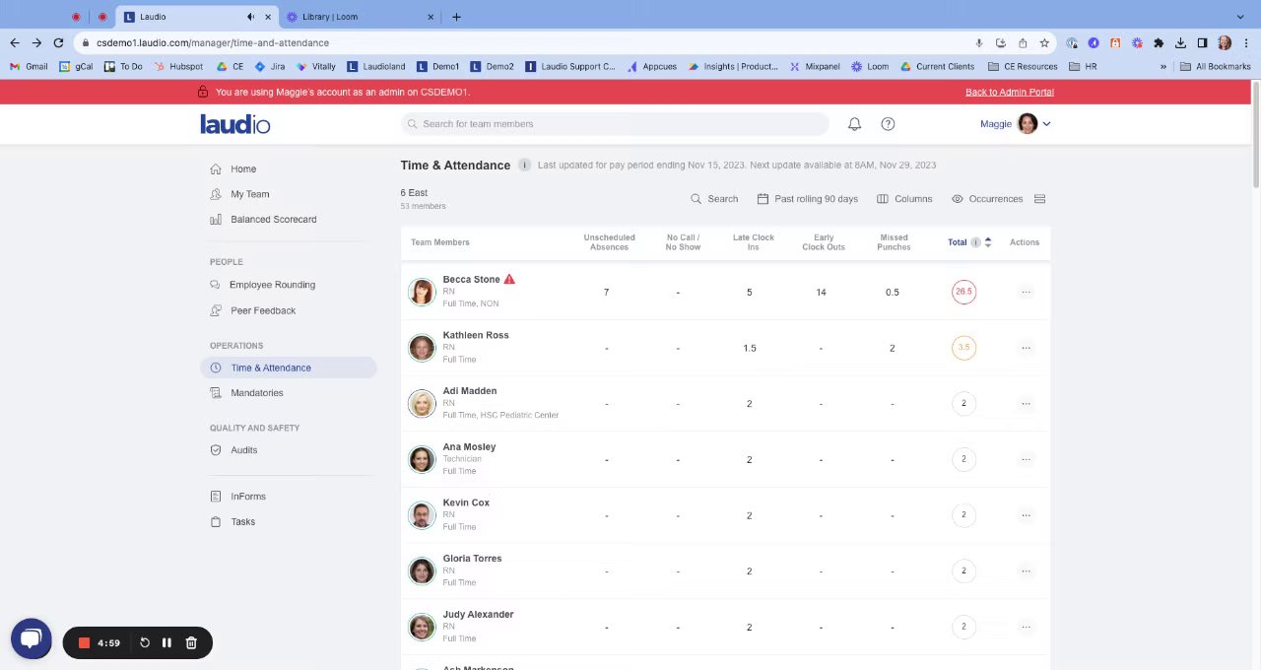Image resolution: width=1261 pixels, height=670 pixels.
Task: Expand the browser tab list chevron
Action: click(x=1240, y=17)
